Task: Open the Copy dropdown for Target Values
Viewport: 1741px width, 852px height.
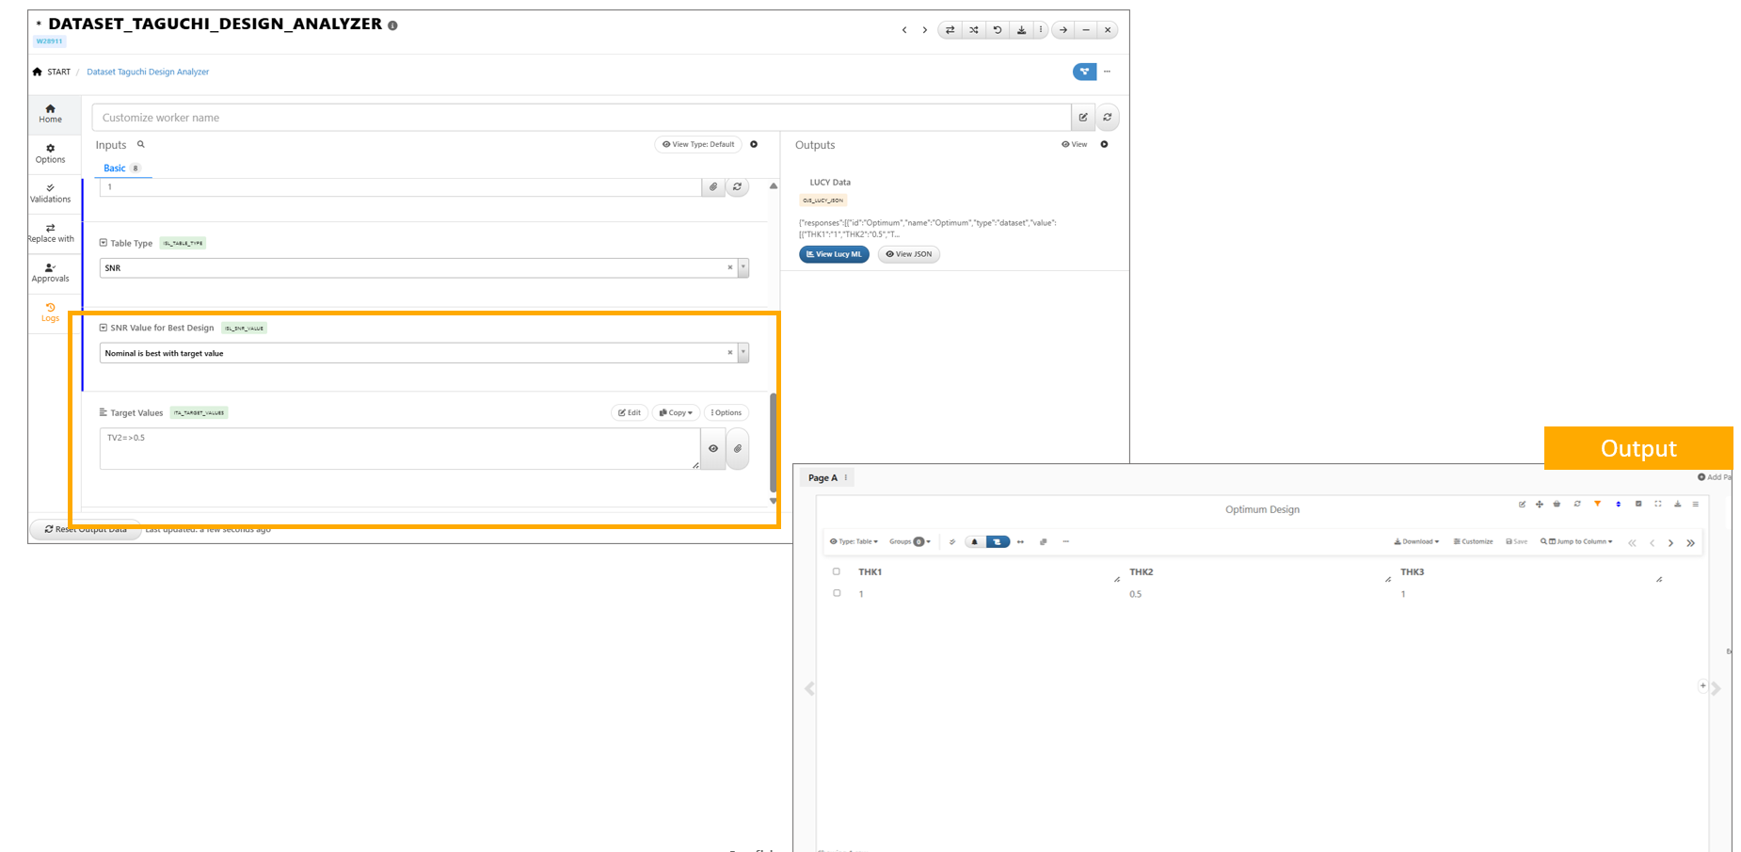Action: [x=676, y=412]
